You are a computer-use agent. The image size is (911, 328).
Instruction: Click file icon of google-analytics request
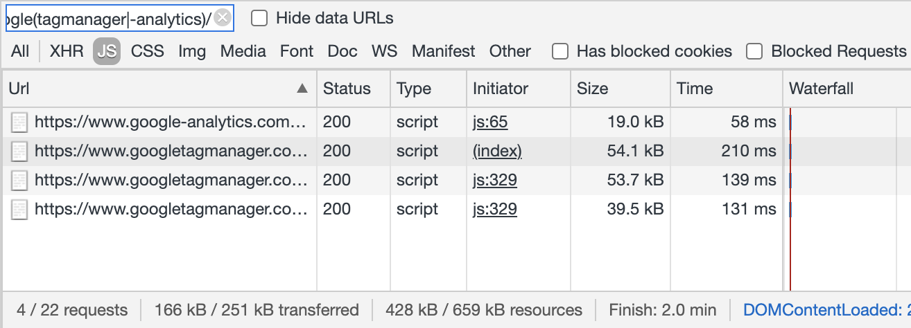tap(19, 123)
